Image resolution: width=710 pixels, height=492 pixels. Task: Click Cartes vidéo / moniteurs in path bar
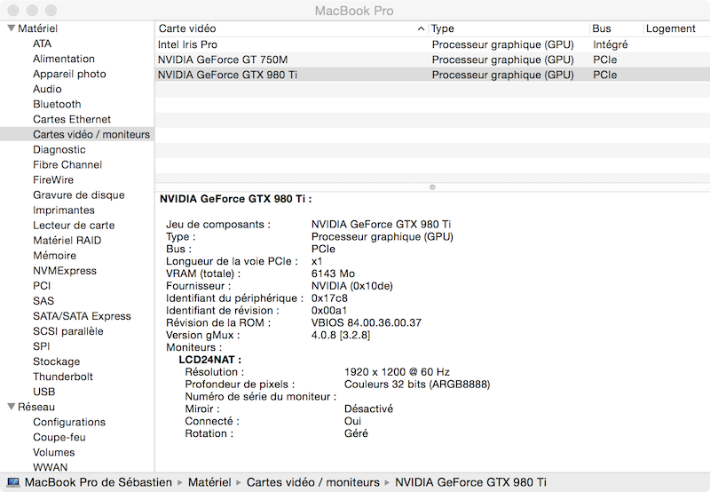click(x=312, y=482)
